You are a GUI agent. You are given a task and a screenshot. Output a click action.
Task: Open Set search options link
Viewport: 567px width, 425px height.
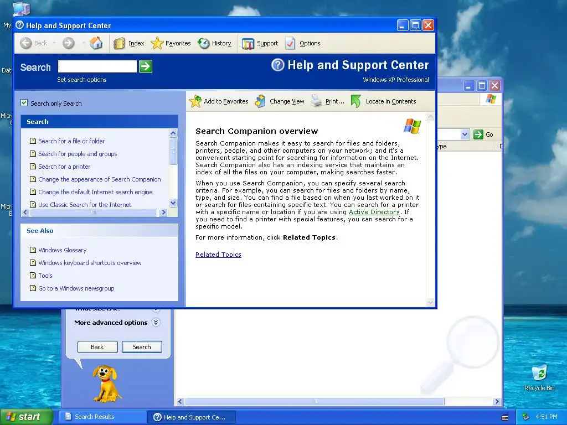pyautogui.click(x=82, y=80)
